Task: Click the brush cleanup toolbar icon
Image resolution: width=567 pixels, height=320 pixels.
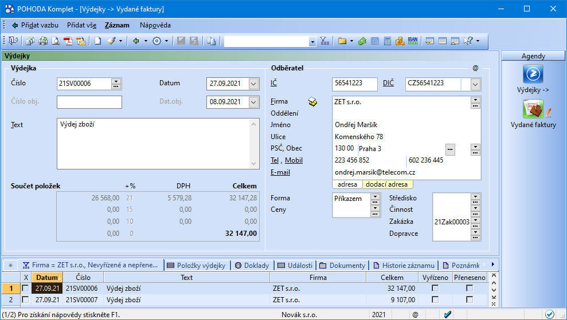Action: pyautogui.click(x=112, y=41)
